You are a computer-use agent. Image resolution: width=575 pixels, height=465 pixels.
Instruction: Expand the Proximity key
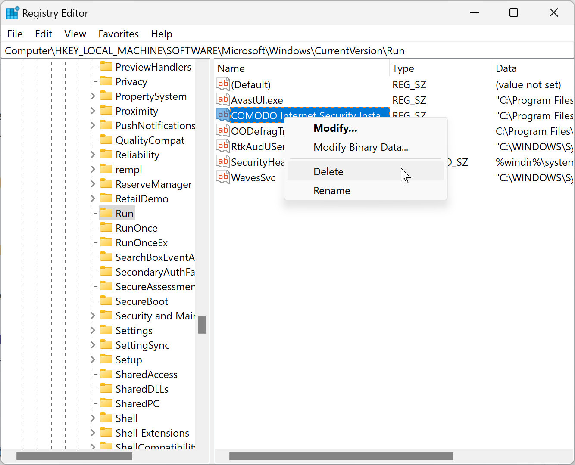(93, 111)
